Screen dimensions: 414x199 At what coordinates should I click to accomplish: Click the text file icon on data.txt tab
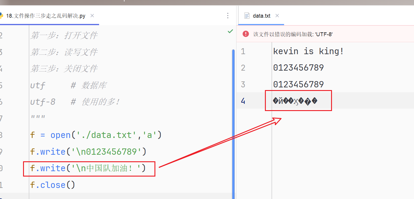coord(247,16)
